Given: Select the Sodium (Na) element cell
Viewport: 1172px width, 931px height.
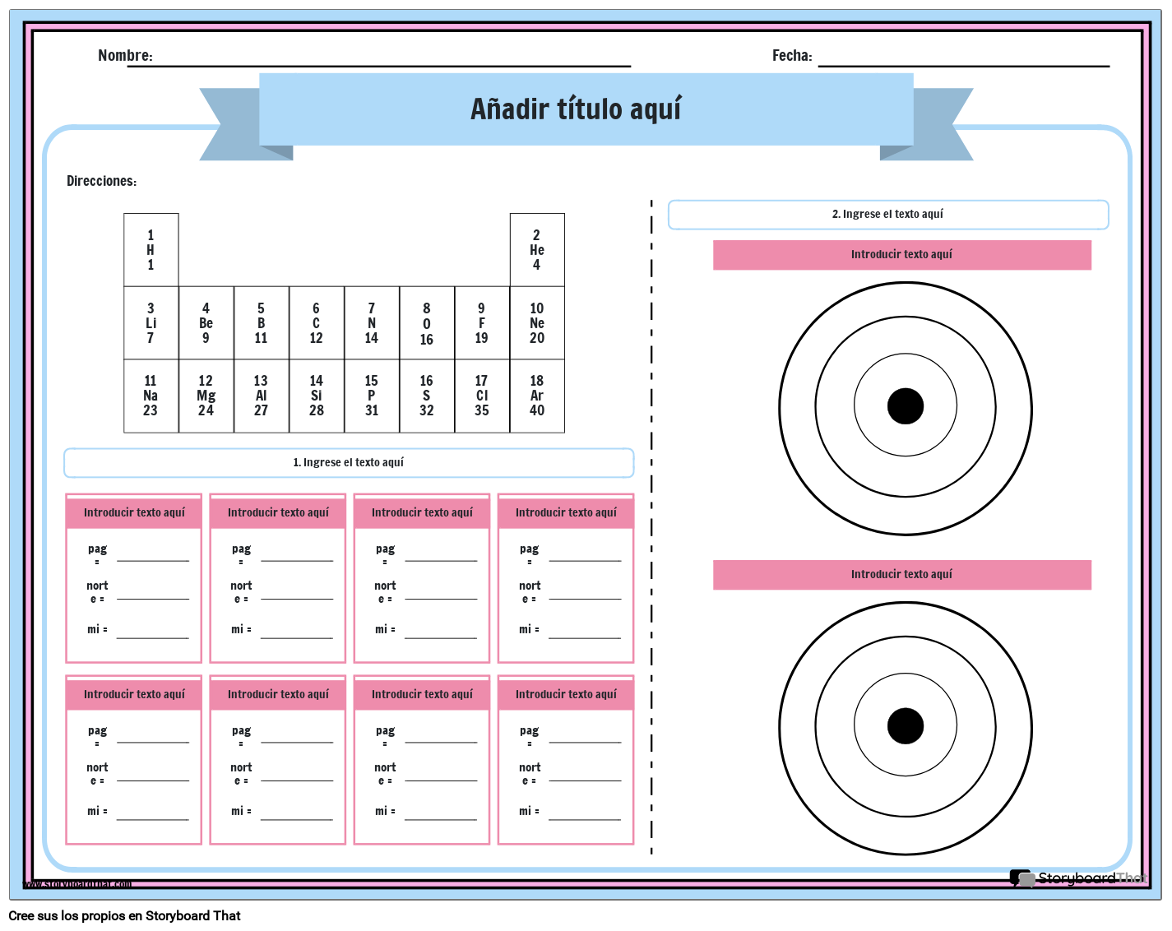Looking at the screenshot, I should pos(151,396).
